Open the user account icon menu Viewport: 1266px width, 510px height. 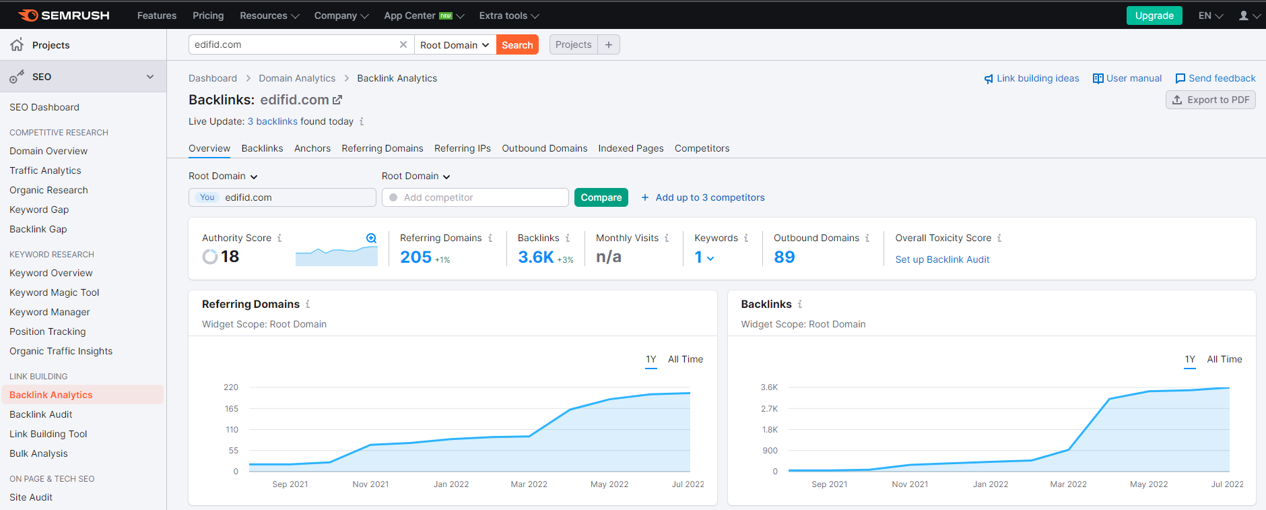1243,15
